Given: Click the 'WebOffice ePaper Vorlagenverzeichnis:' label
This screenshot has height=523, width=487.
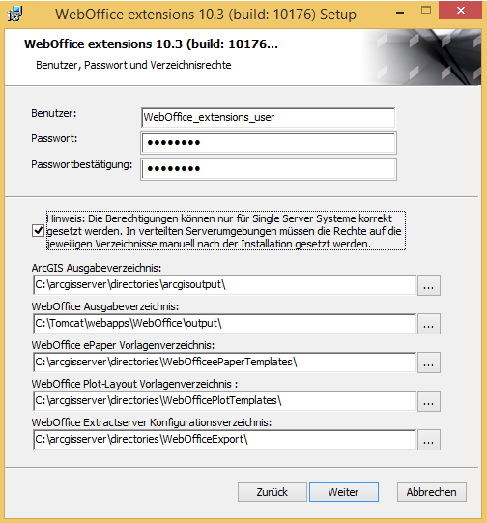Looking at the screenshot, I should click(123, 345).
